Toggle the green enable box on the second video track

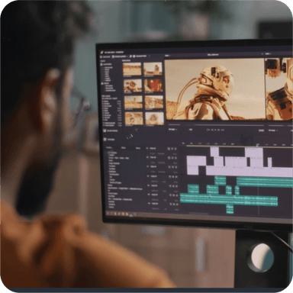147,157
